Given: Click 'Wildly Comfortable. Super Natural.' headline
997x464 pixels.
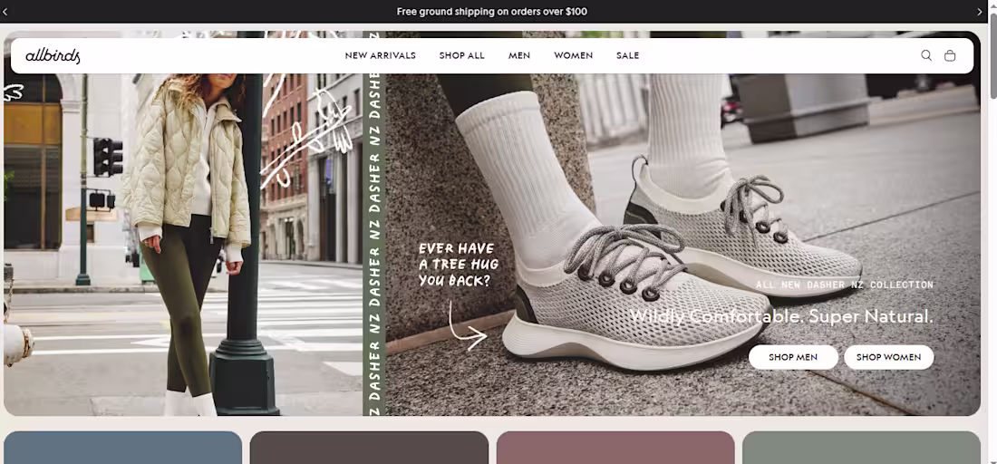Looking at the screenshot, I should [x=781, y=316].
